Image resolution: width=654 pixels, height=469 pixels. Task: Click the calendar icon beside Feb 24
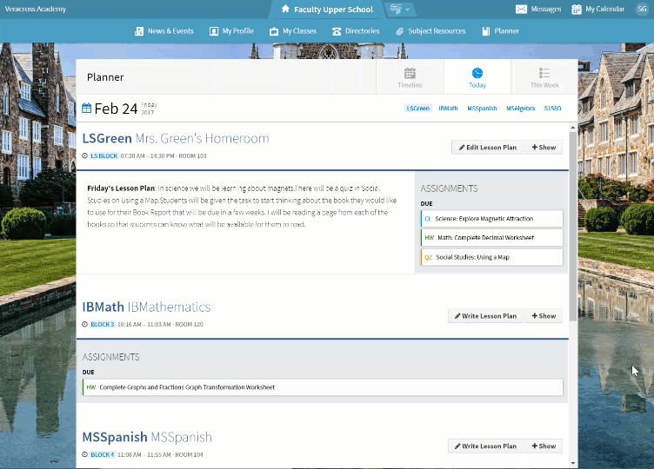coord(87,109)
